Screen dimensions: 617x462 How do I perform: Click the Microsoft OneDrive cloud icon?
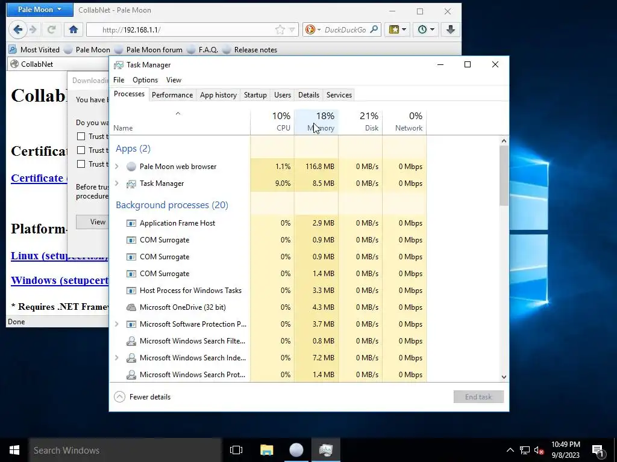tap(131, 307)
